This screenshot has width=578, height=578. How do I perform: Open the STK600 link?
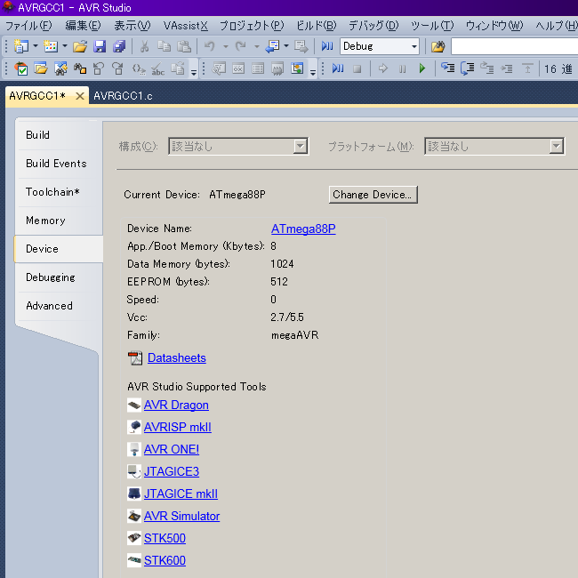tap(165, 560)
